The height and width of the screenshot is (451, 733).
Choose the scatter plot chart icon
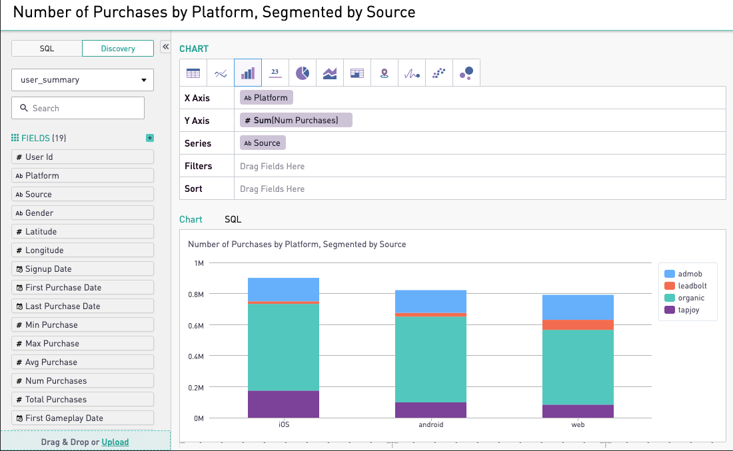point(439,73)
